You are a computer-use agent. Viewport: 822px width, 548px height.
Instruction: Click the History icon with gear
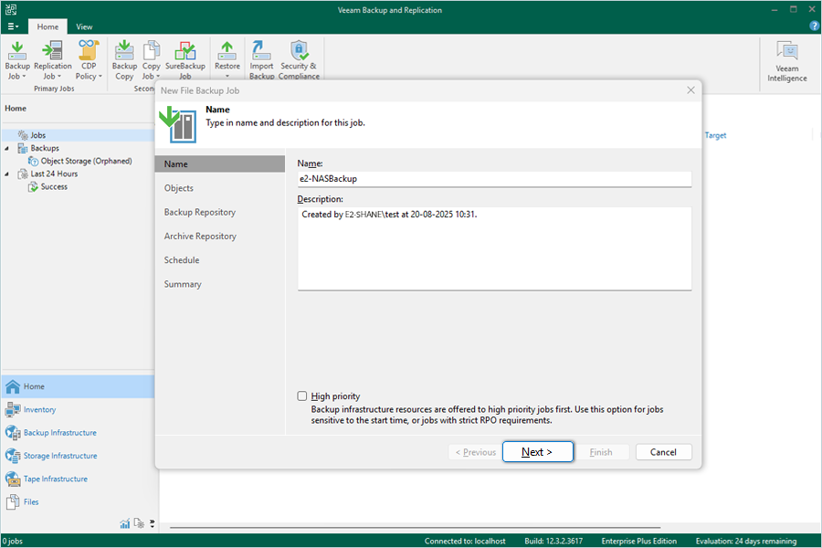coord(139,523)
